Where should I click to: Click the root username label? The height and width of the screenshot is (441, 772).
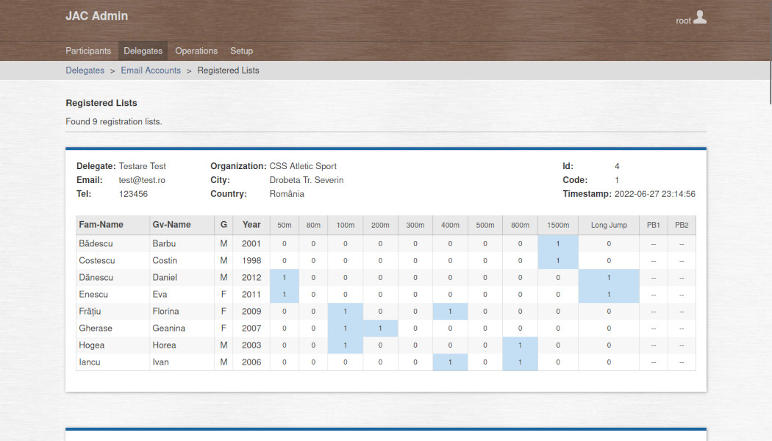tap(683, 21)
